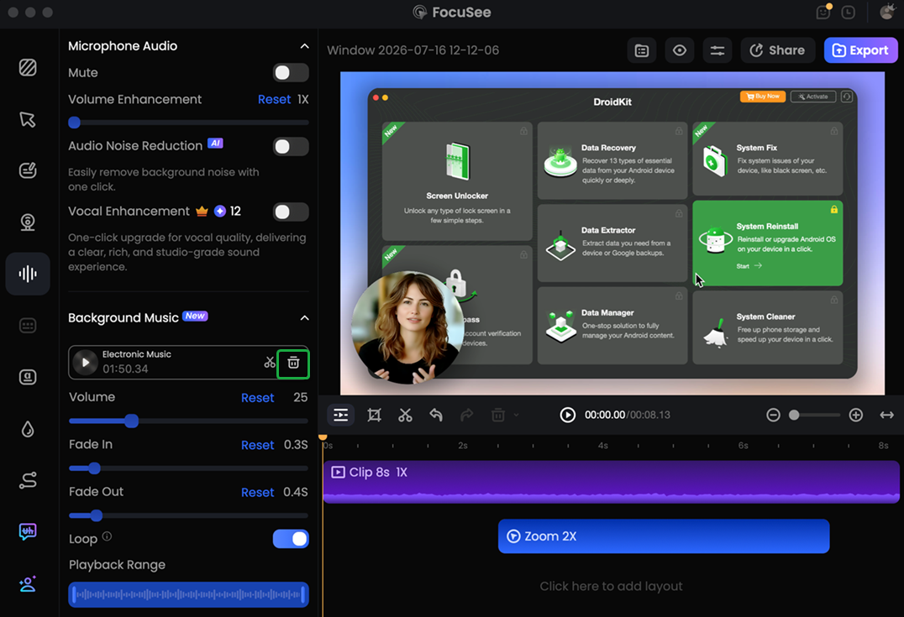The height and width of the screenshot is (617, 904).
Task: Toggle the Mute switch
Action: coord(291,72)
